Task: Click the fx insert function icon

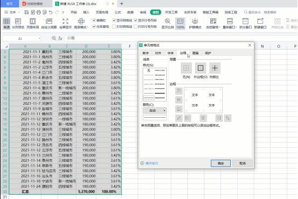Action: coord(60,38)
